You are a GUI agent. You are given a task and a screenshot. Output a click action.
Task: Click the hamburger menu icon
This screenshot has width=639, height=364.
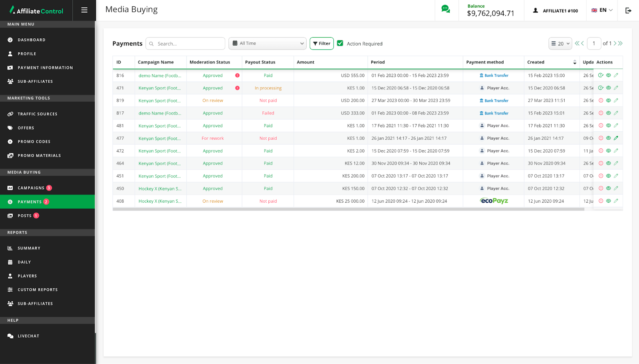coord(84,10)
